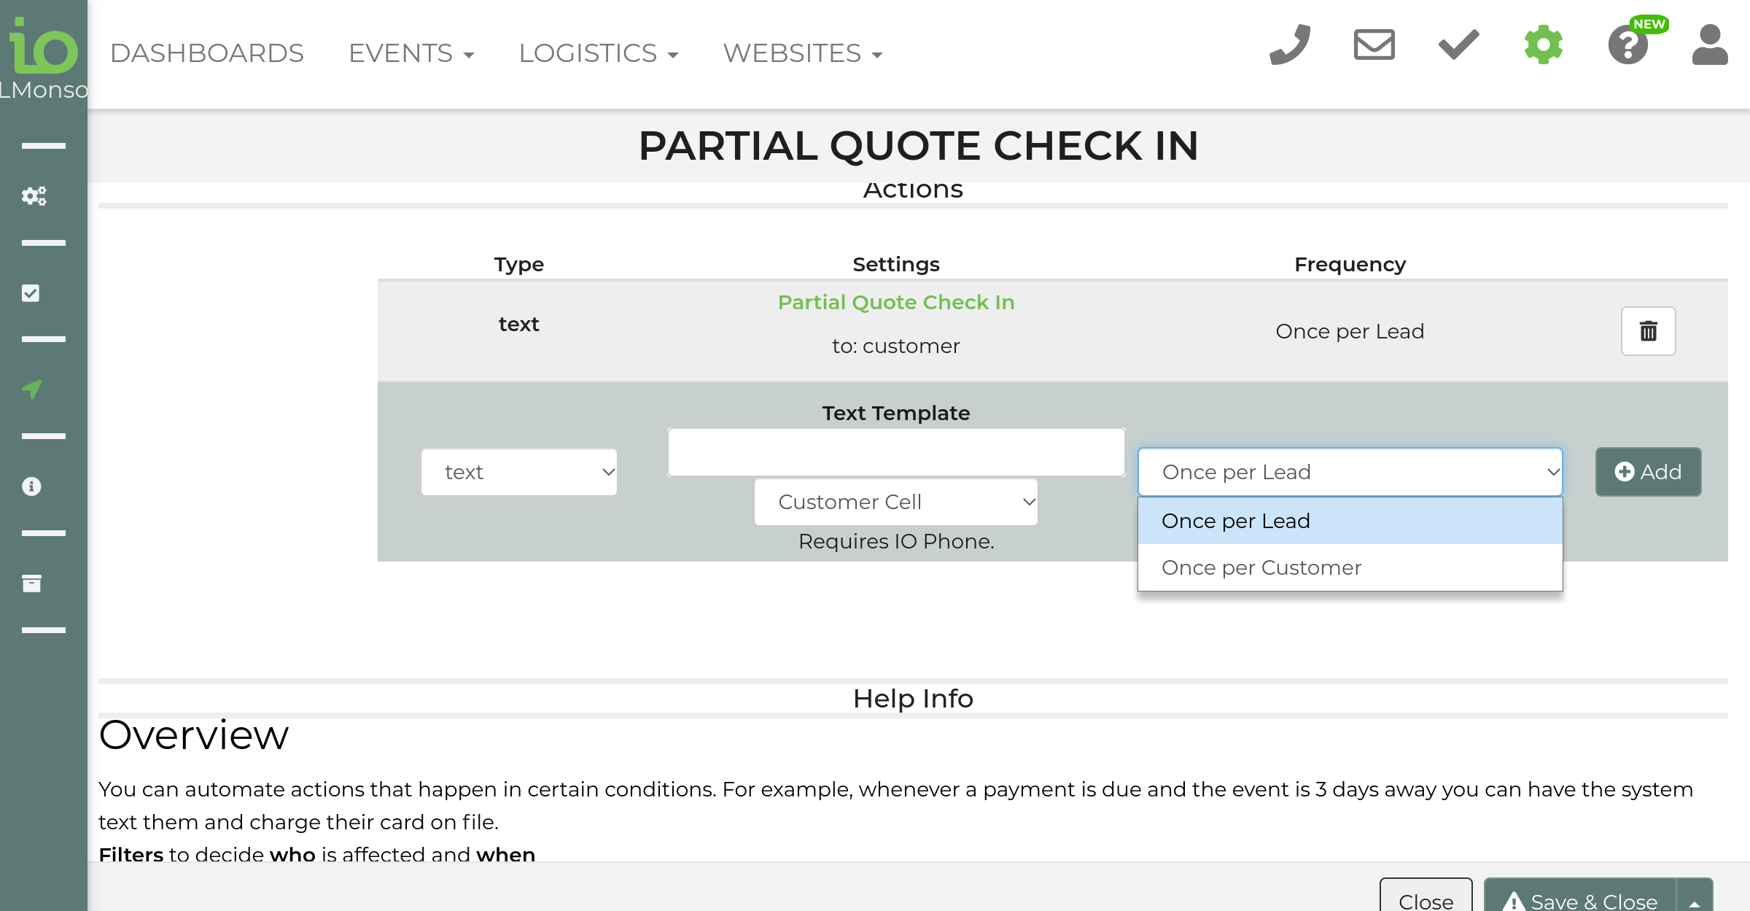Viewport: 1750px width, 911px height.
Task: Open the help question mark icon
Action: click(1628, 45)
